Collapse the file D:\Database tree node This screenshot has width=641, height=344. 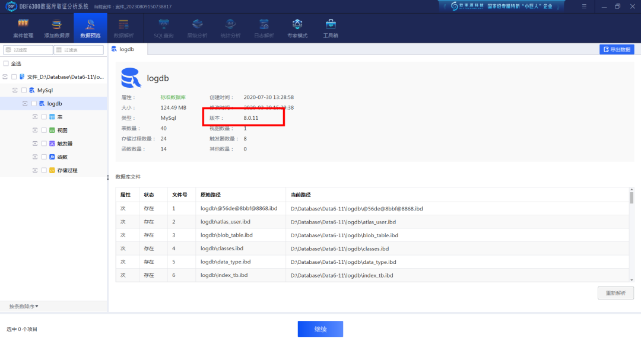5,77
